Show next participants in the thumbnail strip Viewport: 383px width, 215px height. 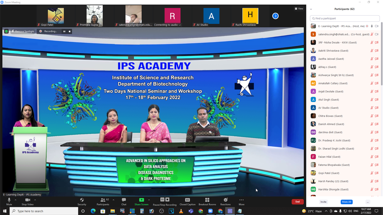275,16
